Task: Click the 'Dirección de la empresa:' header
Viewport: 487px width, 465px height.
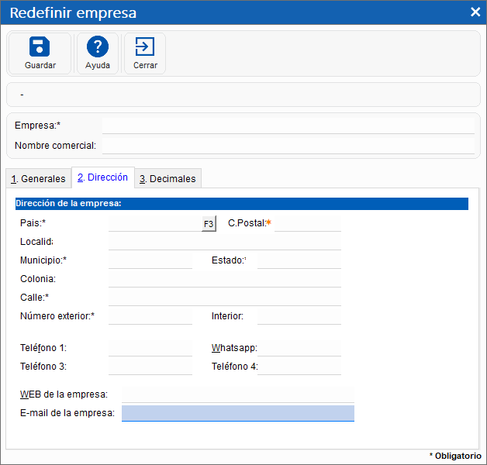Action: click(x=242, y=204)
